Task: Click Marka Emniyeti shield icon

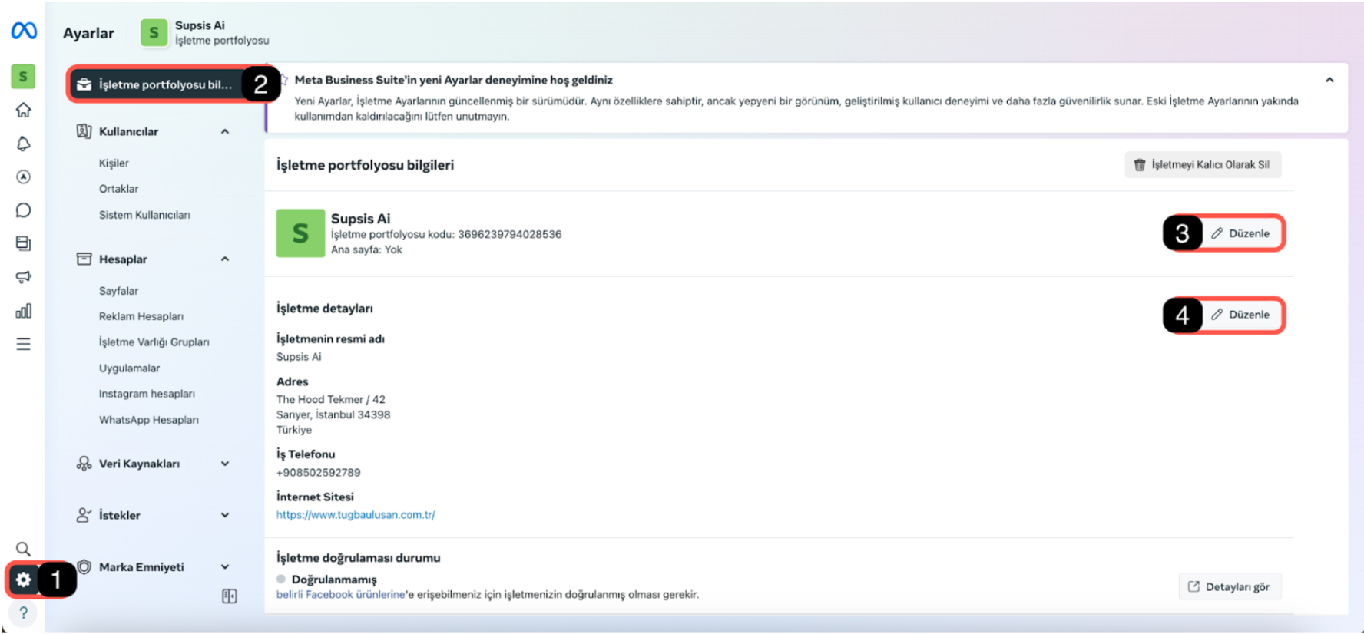Action: tap(84, 567)
